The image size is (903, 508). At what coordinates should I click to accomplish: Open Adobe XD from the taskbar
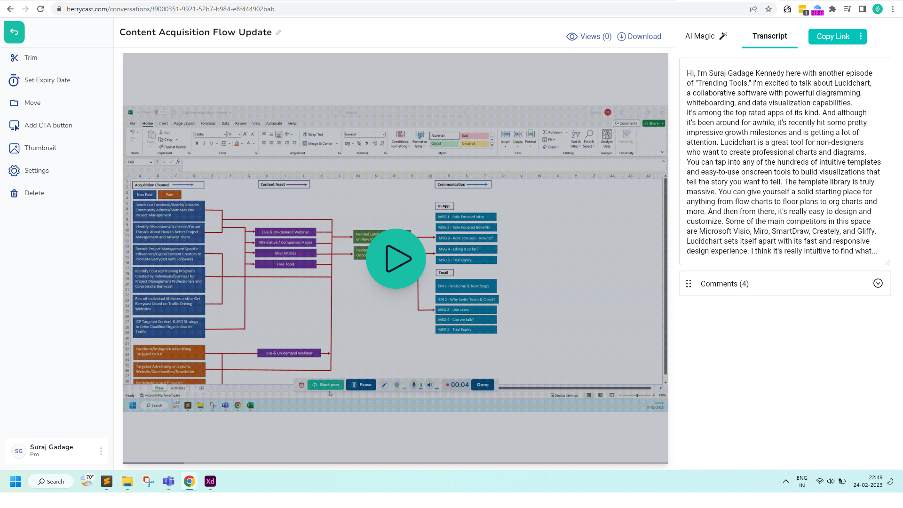(210, 481)
